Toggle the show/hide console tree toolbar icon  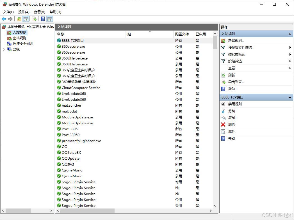26,19
